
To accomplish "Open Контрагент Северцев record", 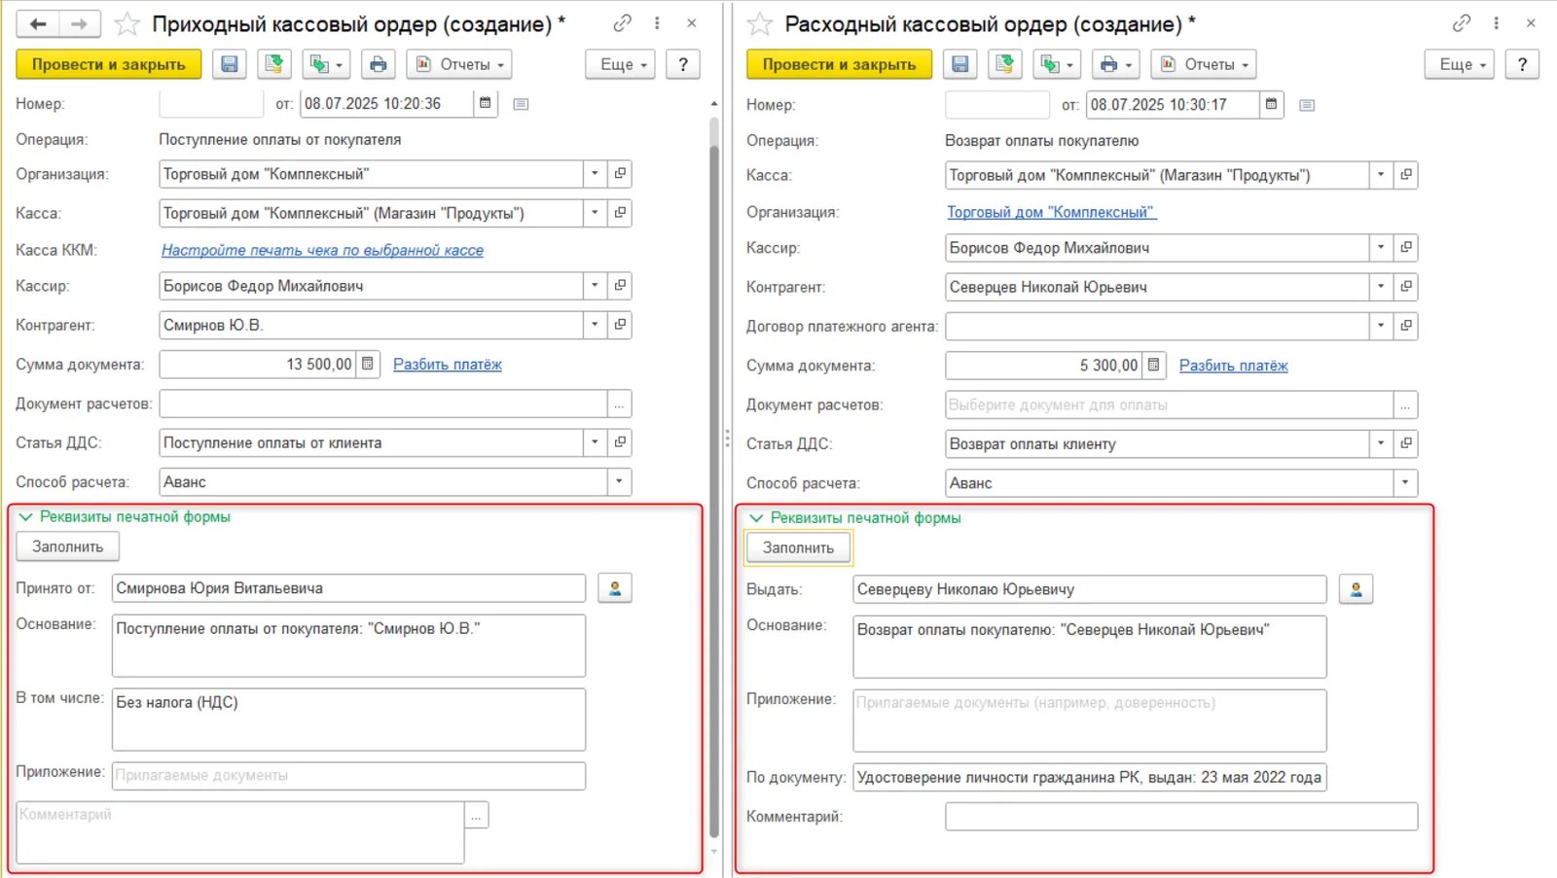I will tap(1405, 287).
